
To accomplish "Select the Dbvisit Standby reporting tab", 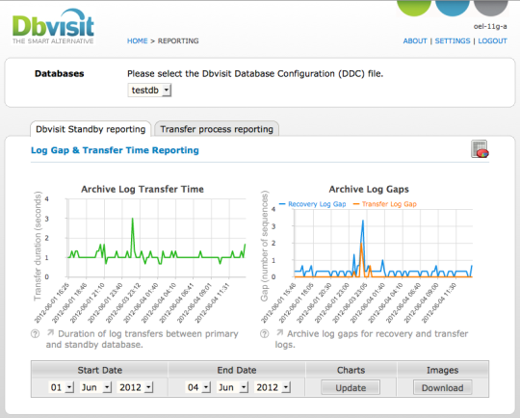I will tap(91, 129).
